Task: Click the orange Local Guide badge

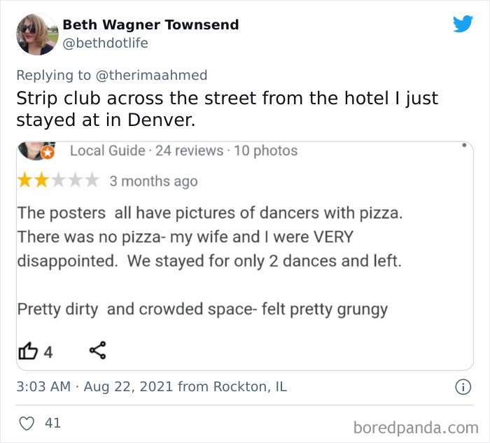Action: click(48, 153)
